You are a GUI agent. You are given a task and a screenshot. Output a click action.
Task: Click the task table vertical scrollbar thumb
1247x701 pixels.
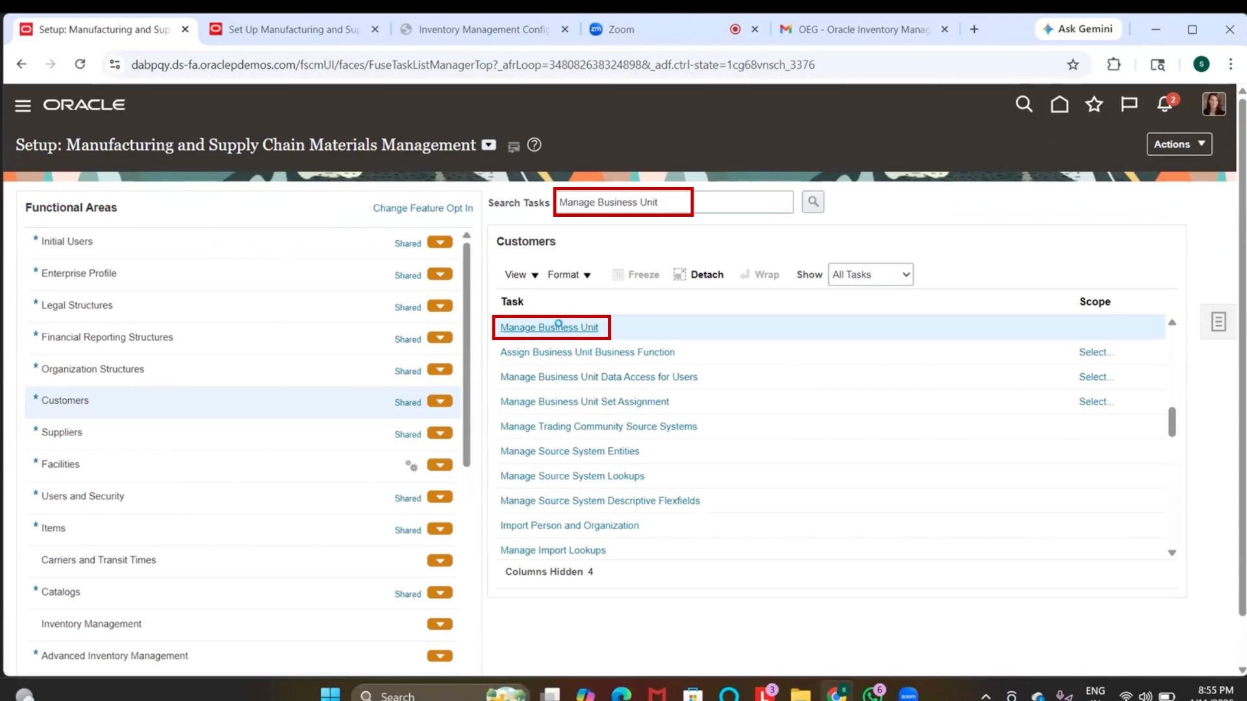tap(1172, 422)
